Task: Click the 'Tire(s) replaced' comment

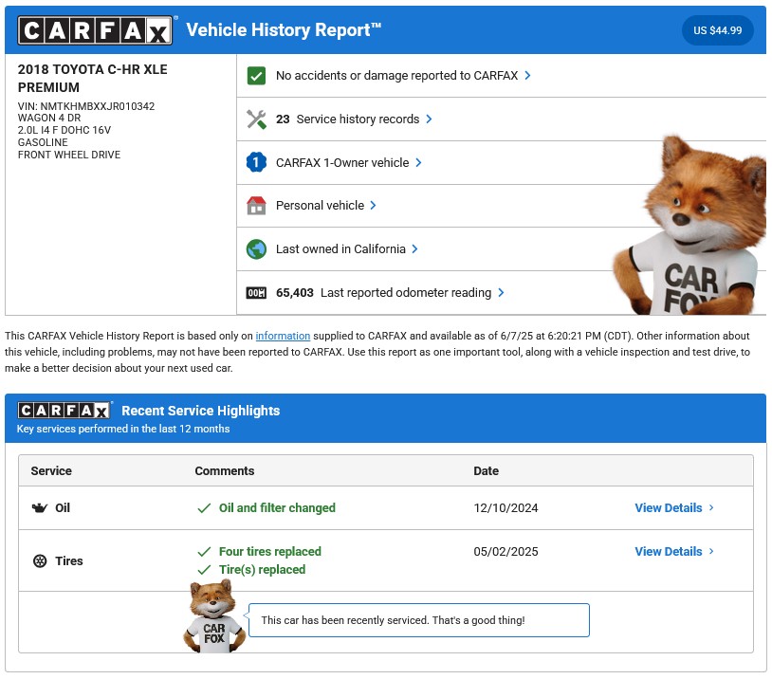Action: [262, 569]
